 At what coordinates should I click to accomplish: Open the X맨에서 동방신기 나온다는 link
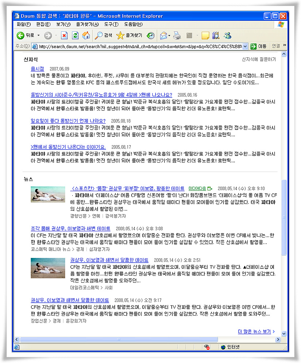(68, 147)
